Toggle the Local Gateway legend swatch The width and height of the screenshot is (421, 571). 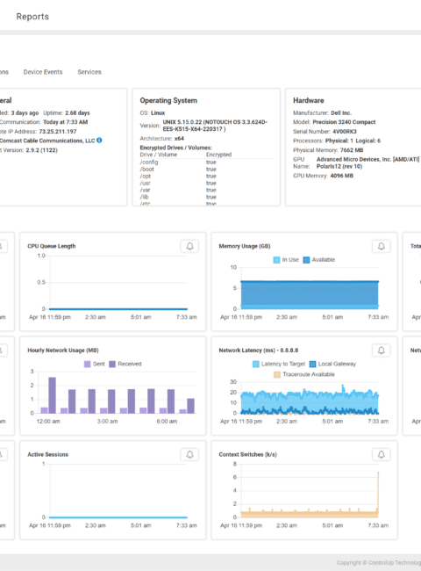tap(312, 365)
